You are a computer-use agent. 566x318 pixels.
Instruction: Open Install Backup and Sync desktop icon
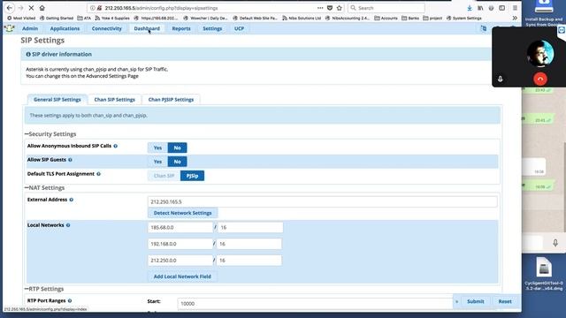pos(544,14)
